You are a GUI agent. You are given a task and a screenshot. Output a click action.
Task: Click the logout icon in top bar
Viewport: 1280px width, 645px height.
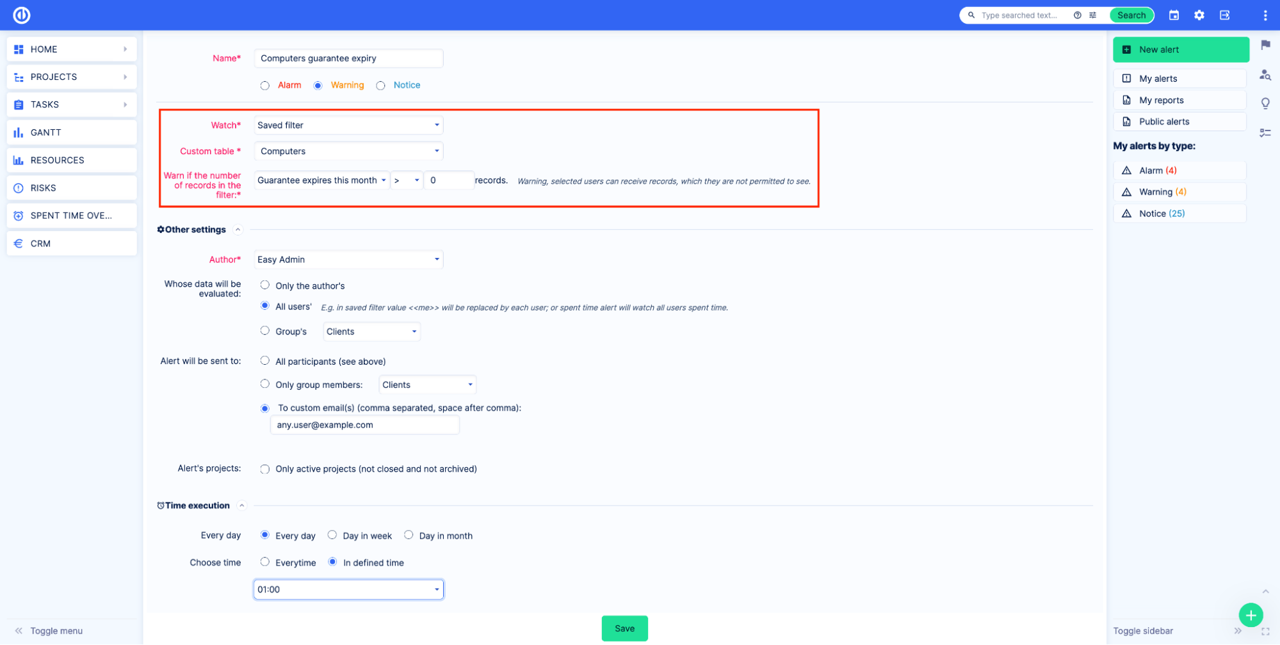[x=1224, y=15]
